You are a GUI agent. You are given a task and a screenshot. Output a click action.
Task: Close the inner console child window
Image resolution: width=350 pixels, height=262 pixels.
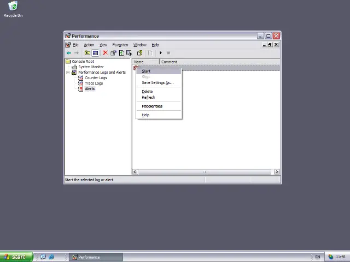click(x=276, y=45)
